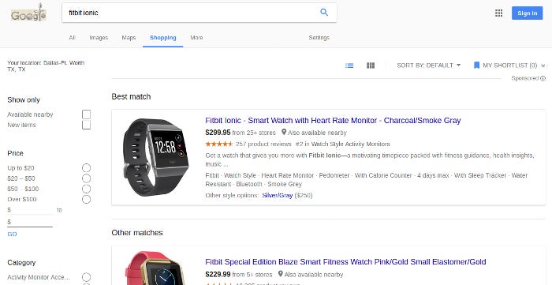552x285 pixels.
Task: Click the magnifying glass search icon
Action: click(x=324, y=13)
